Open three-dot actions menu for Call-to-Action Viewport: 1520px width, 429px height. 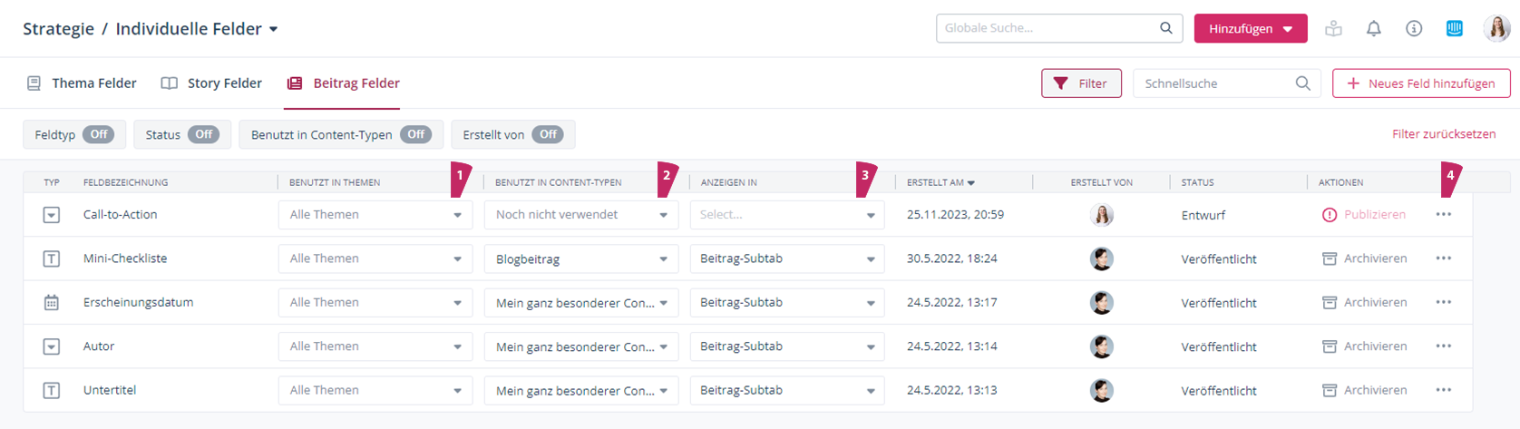click(1443, 215)
